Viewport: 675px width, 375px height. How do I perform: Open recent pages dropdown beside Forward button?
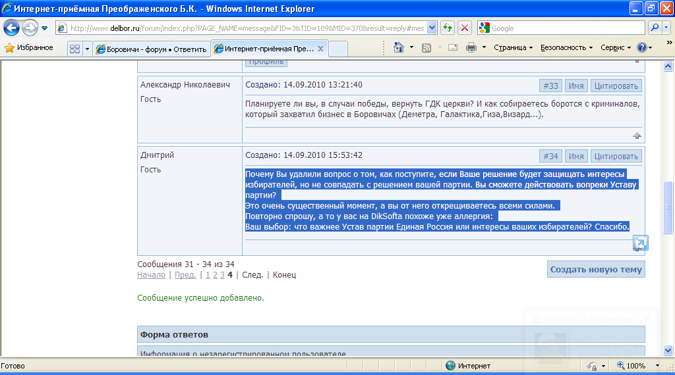coord(44,28)
